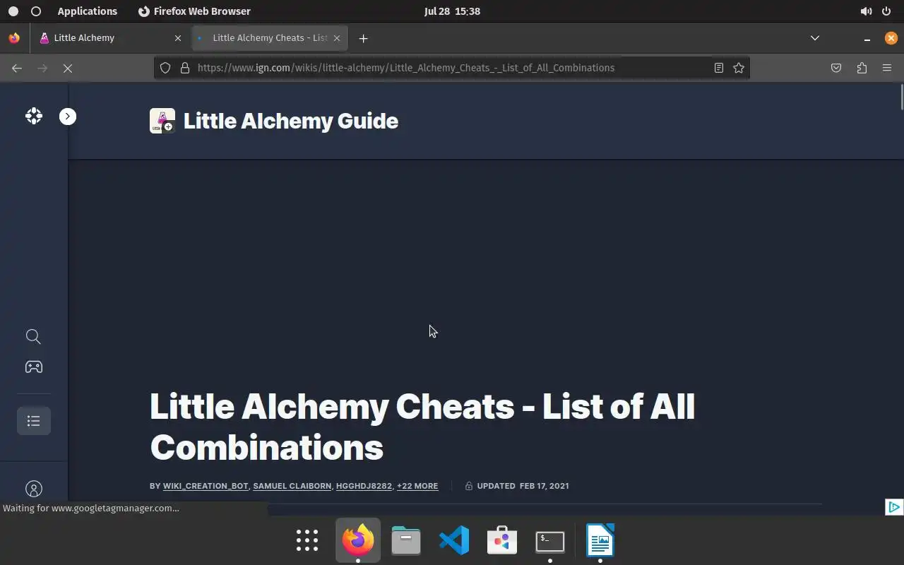
Task: Launch Visual Studio Code from the dock
Action: click(x=454, y=541)
